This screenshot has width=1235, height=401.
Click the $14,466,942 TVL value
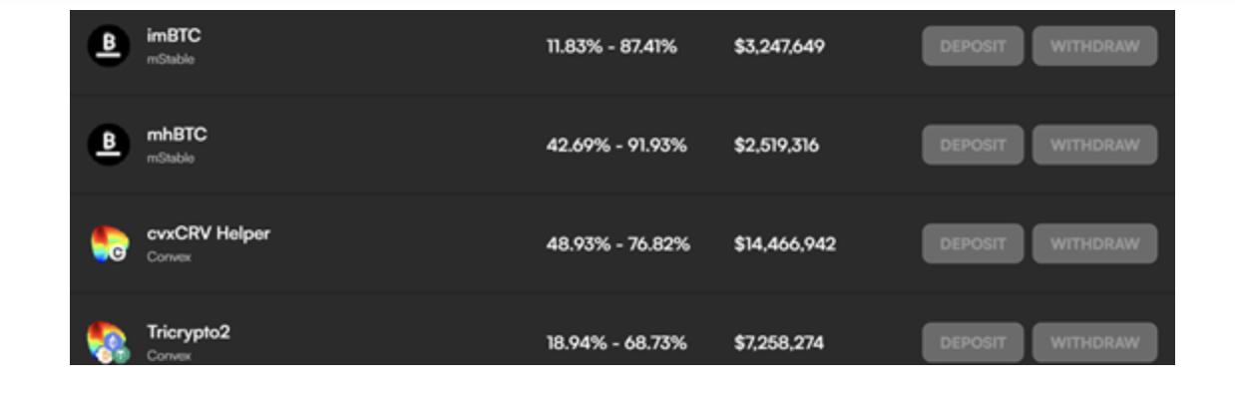point(784,244)
